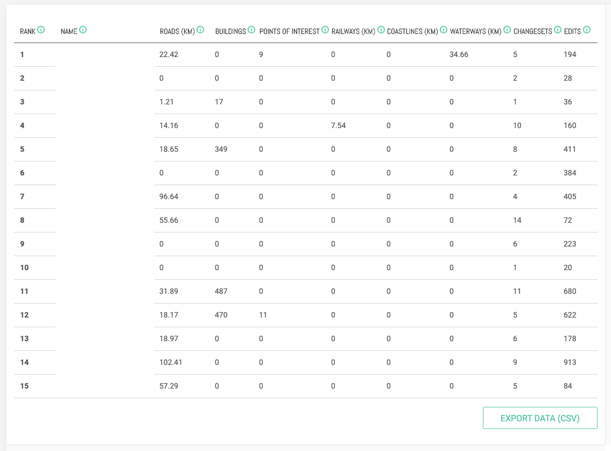Click the EDITS column info icon
Image resolution: width=611 pixels, height=451 pixels.
(587, 31)
